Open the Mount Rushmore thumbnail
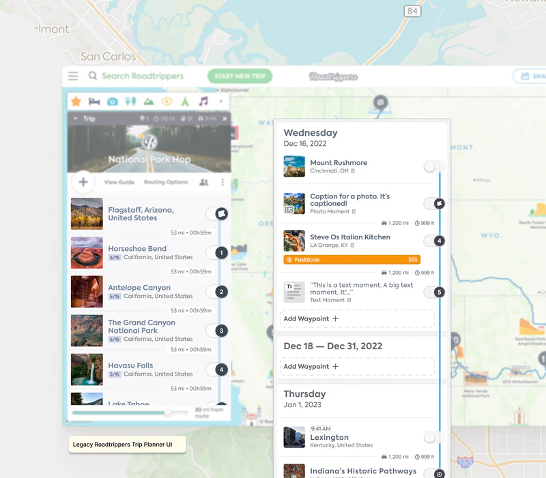546x478 pixels. coord(294,166)
